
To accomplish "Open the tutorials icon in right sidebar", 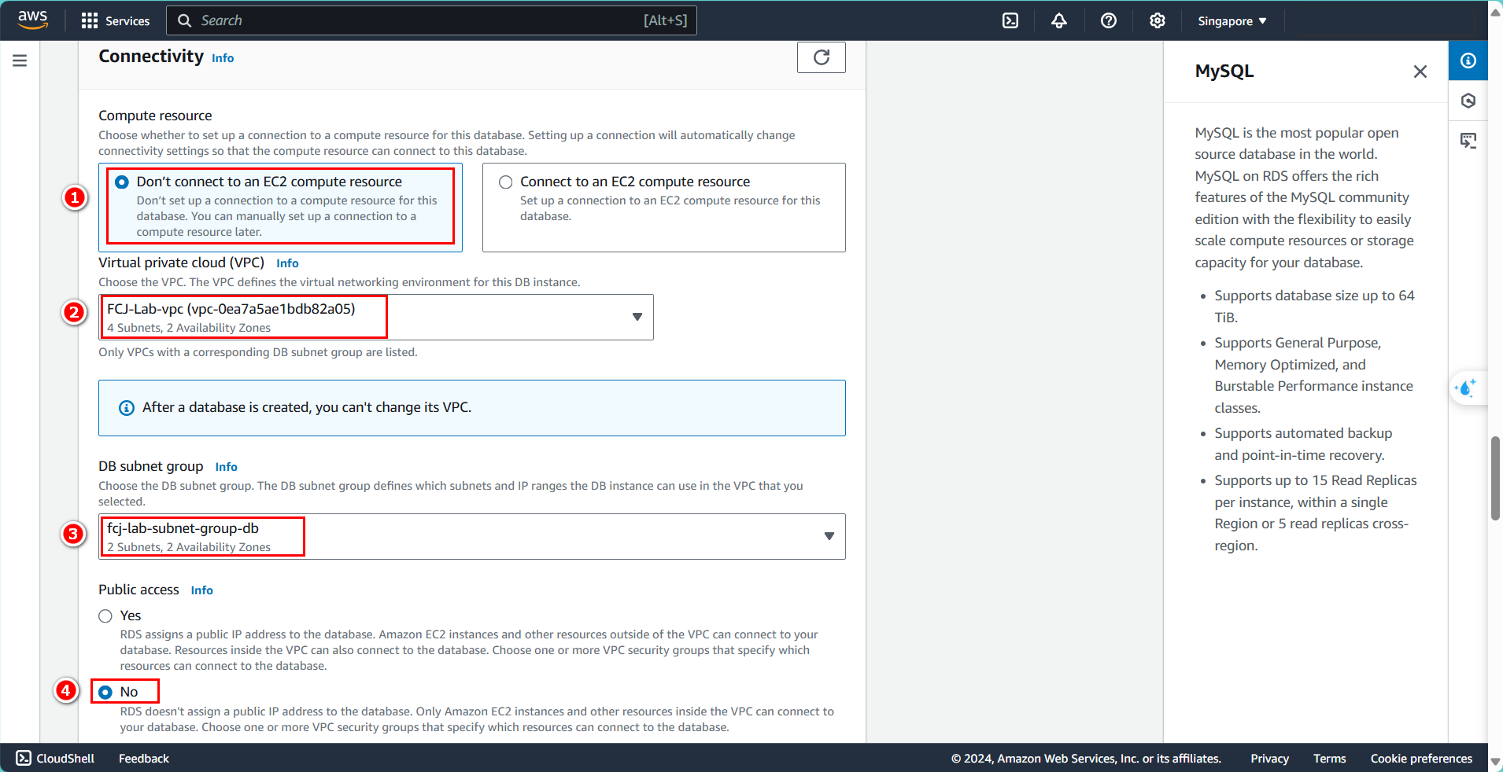I will (1468, 141).
